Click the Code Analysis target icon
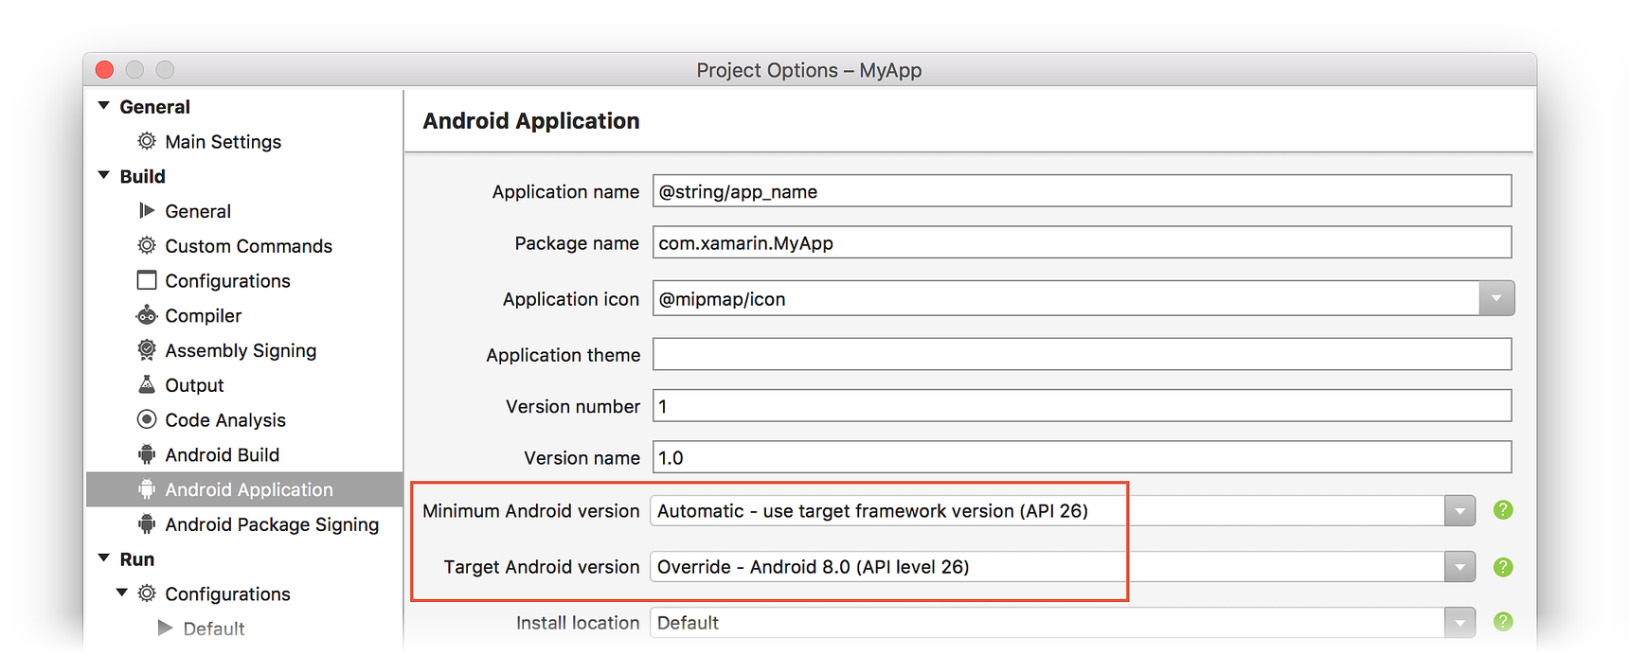The height and width of the screenshot is (655, 1629). point(147,419)
